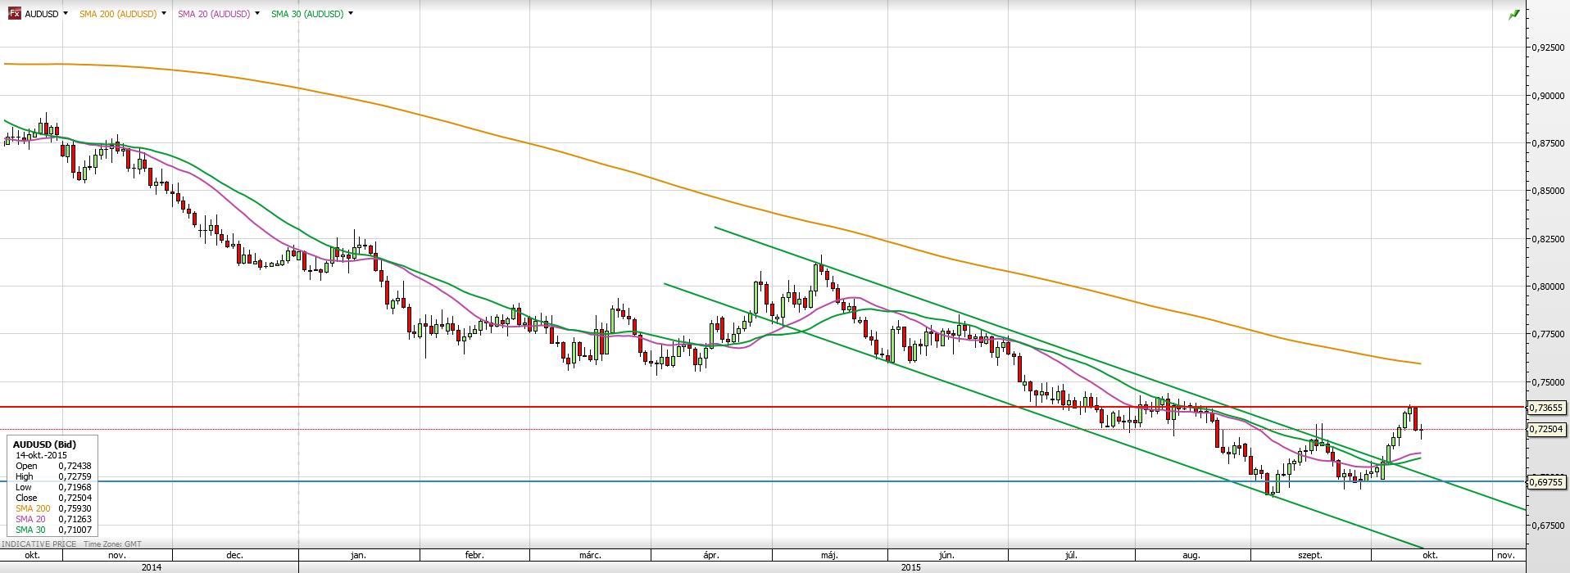
Task: Open the SMA 20 (AUDUSD) indicator dropdown
Action: [257, 14]
